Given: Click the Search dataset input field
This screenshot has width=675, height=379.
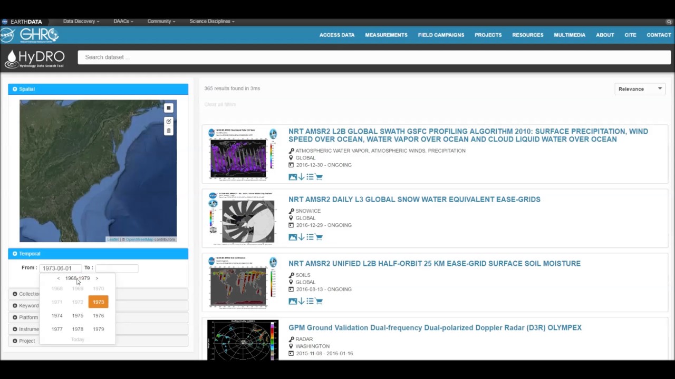Looking at the screenshot, I should [374, 57].
